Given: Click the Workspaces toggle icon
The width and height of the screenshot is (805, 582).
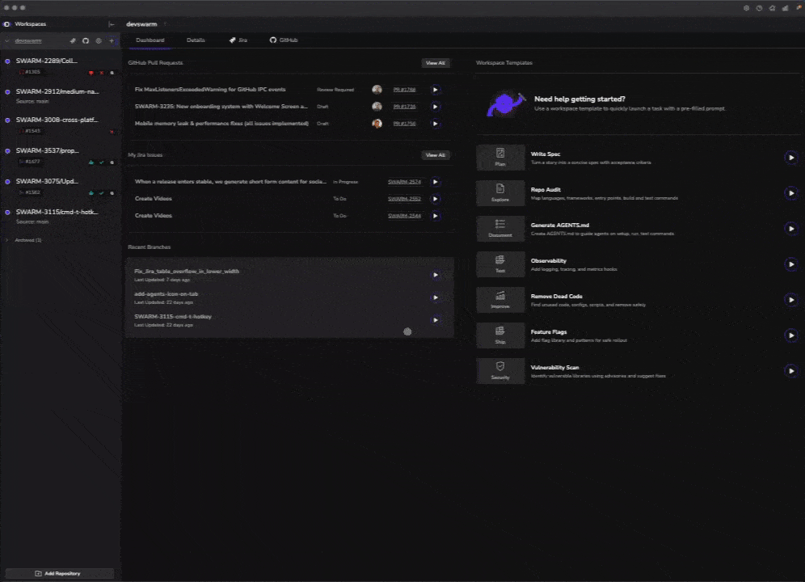Looking at the screenshot, I should [x=6, y=24].
